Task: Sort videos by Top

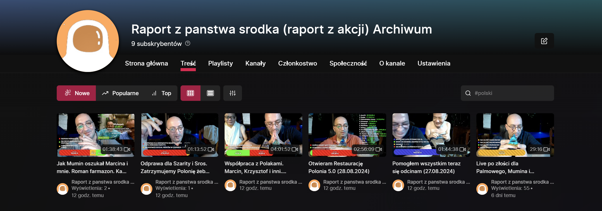Action: (161, 93)
